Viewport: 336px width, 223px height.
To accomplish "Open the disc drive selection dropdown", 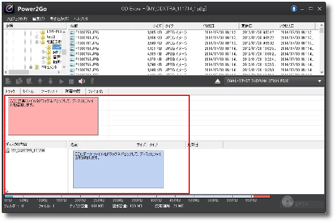I will click(274, 81).
